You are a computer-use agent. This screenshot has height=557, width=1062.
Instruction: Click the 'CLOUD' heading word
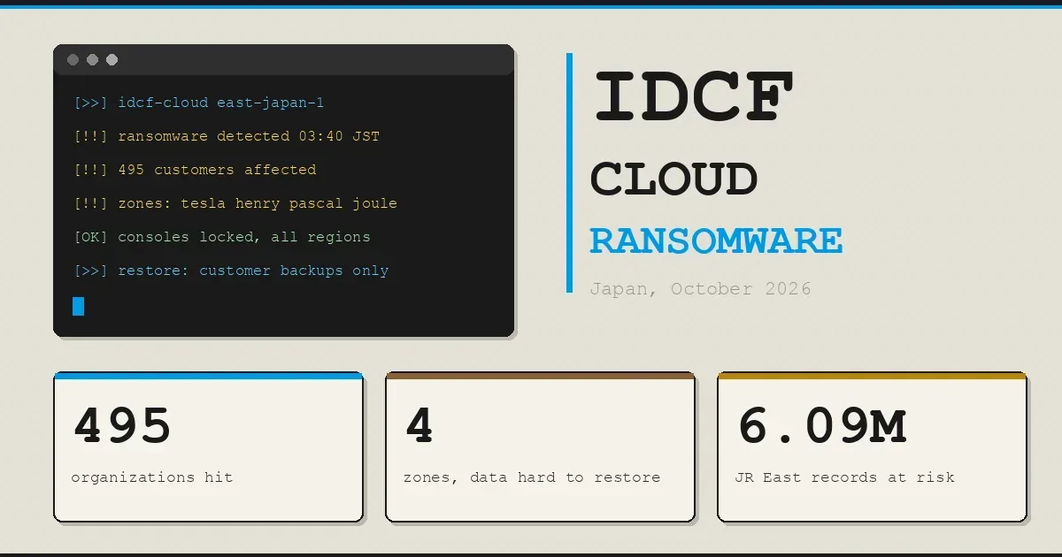click(x=673, y=179)
